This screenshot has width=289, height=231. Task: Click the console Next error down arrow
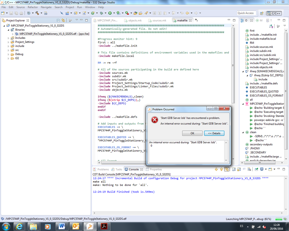(x=216, y=169)
